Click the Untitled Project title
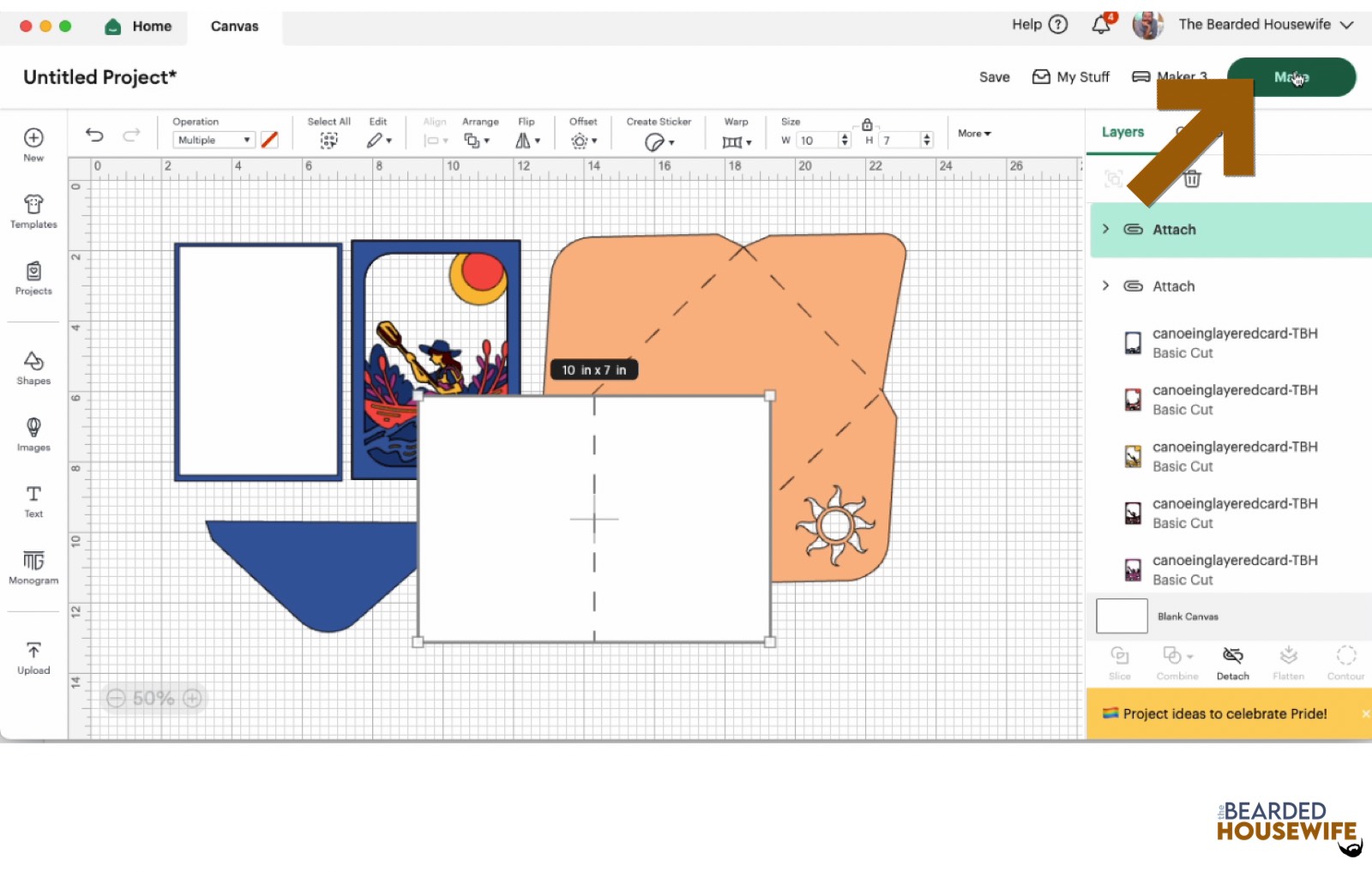This screenshot has width=1372, height=872. (x=99, y=77)
